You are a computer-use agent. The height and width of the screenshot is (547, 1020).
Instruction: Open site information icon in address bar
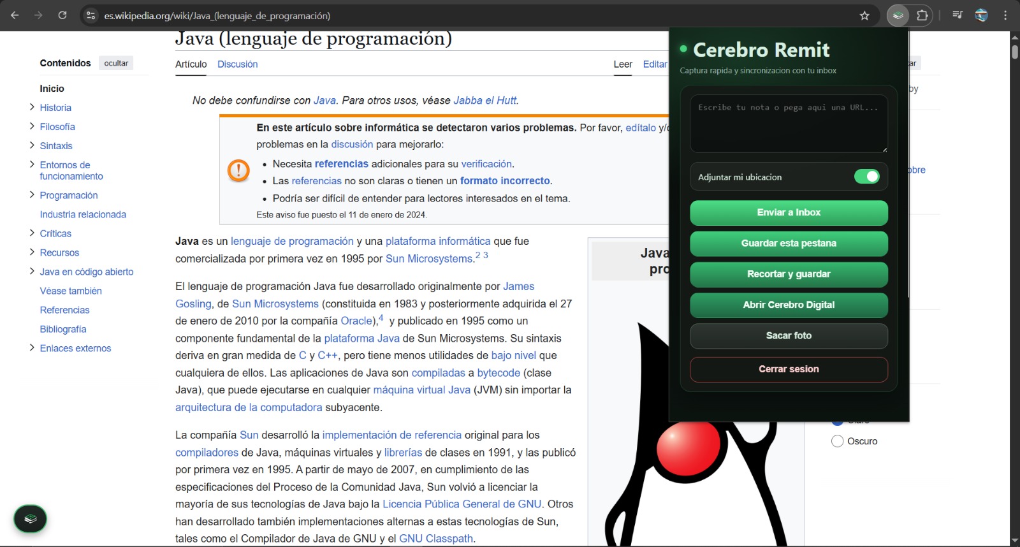[91, 15]
